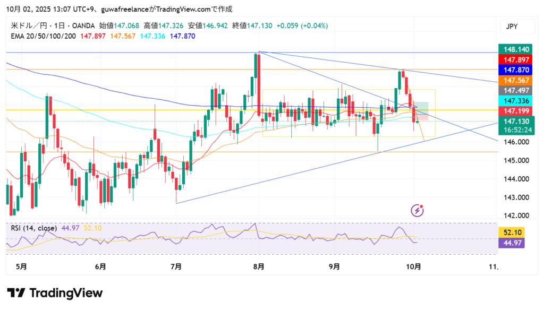Screen dimensions: 544x311
Task: Click the TradingView logo icon
Action: click(x=16, y=293)
